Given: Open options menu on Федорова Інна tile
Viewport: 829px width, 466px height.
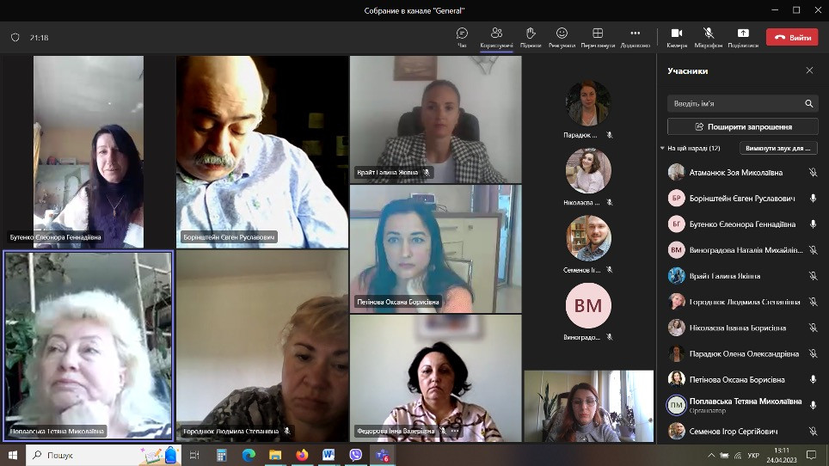Looking at the screenshot, I should tap(455, 431).
